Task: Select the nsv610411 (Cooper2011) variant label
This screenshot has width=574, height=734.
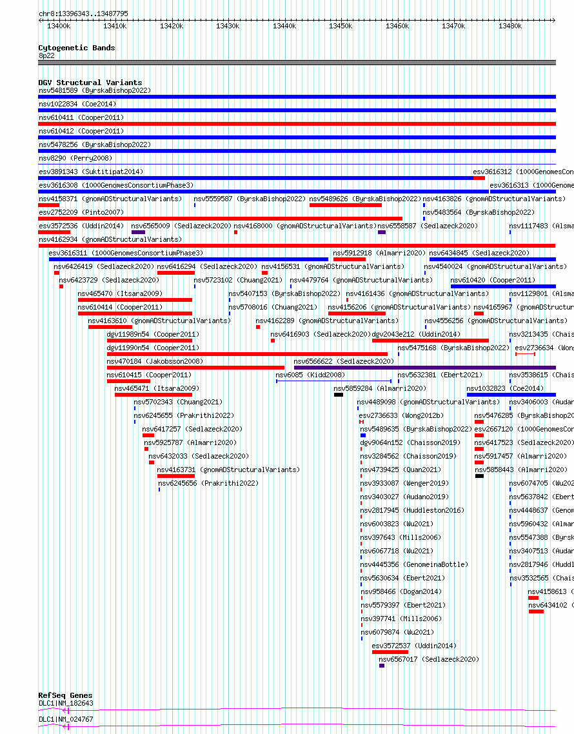Action: click(x=81, y=117)
